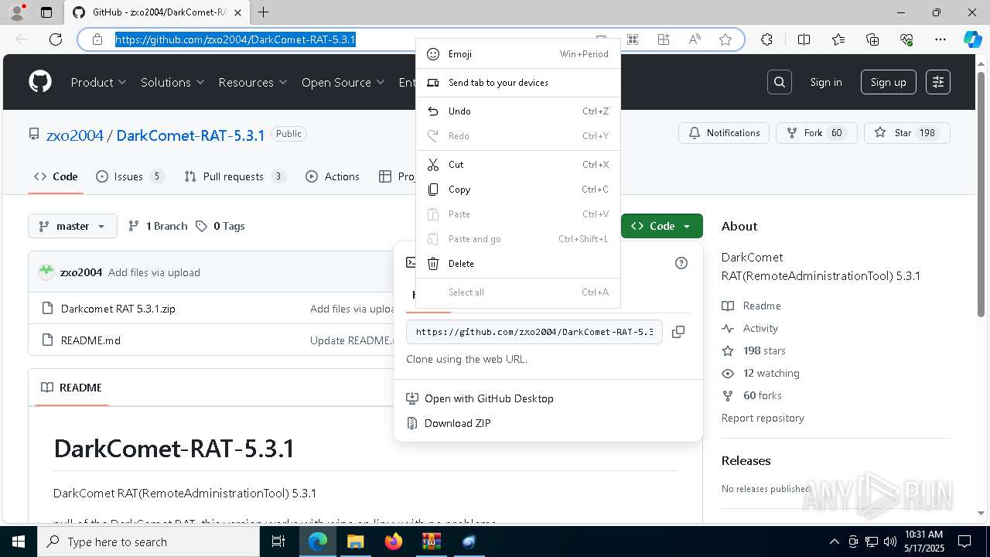Click the site information lock icon
Image resolution: width=990 pixels, height=557 pixels.
click(97, 39)
